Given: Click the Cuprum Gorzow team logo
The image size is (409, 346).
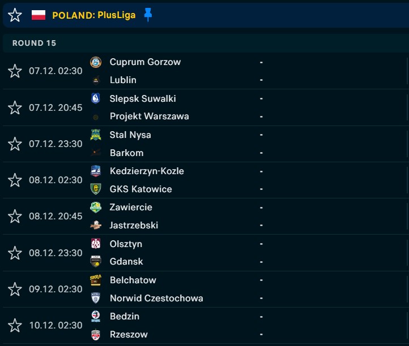Looking at the screenshot, I should click(96, 62).
